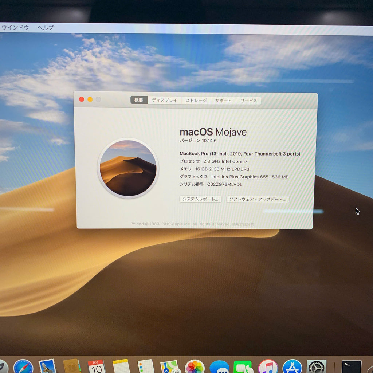Open the ヘルプ menu
Screen dimensions: 373x373
click(x=46, y=28)
